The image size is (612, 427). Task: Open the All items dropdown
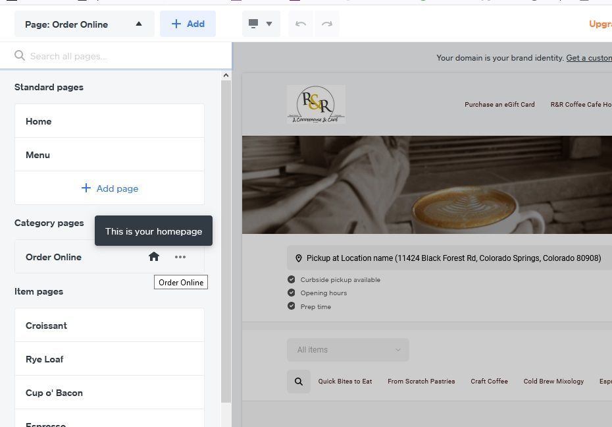[x=348, y=350]
